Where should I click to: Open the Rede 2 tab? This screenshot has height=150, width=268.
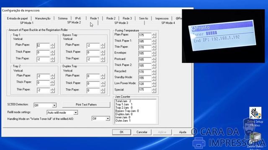[x=111, y=18]
